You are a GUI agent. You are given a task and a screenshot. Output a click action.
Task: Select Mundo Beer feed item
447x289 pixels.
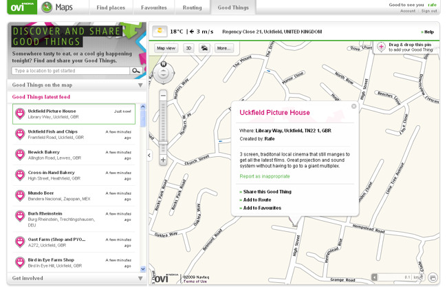coord(74,195)
